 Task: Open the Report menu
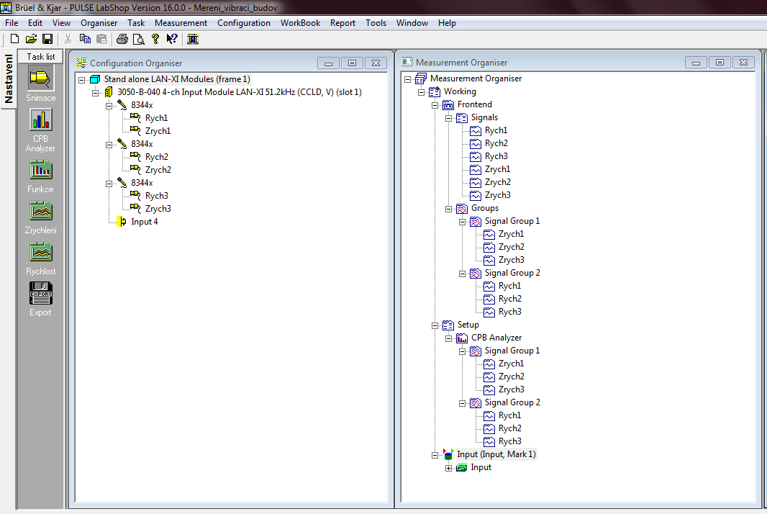pos(342,23)
